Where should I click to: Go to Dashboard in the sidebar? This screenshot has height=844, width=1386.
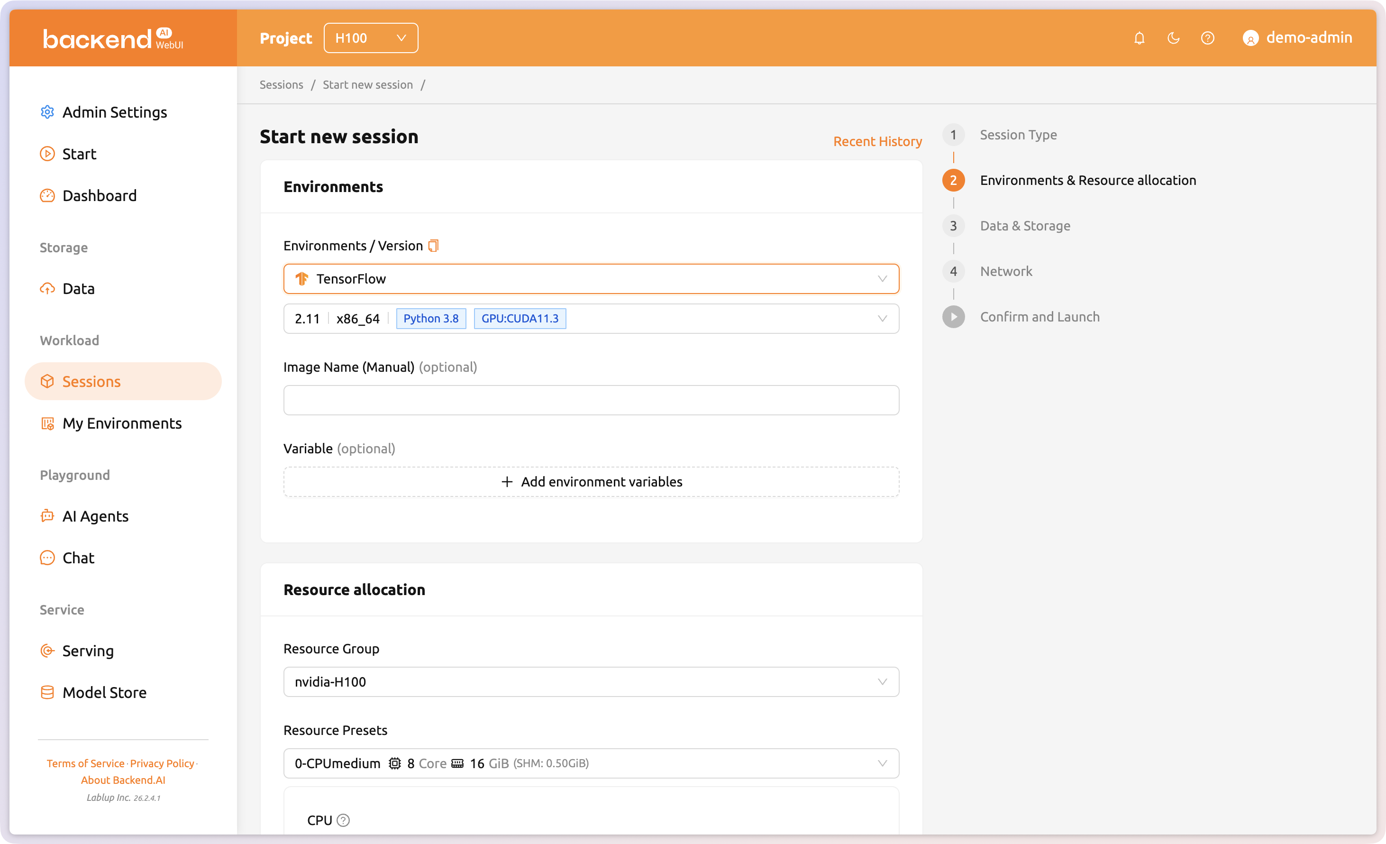coord(99,195)
